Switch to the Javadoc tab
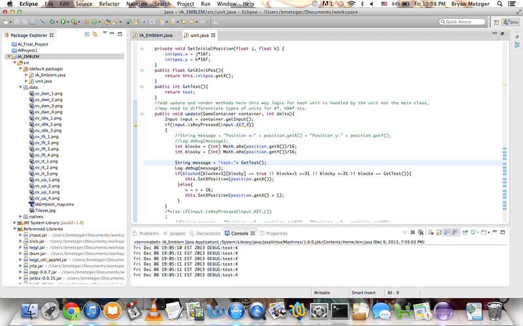This screenshot has height=326, width=523. (174, 233)
